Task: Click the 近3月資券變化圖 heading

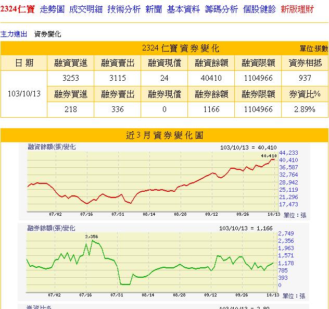Action: point(164,135)
